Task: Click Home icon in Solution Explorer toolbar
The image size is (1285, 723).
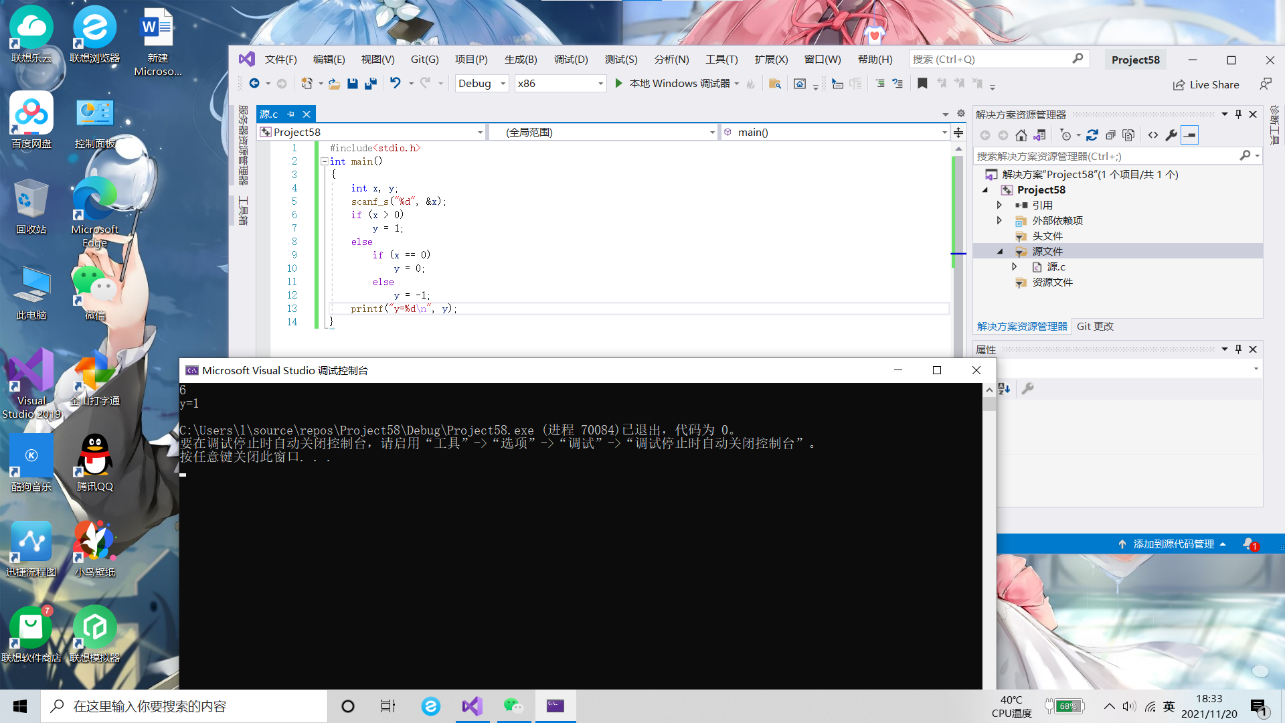Action: (1021, 135)
